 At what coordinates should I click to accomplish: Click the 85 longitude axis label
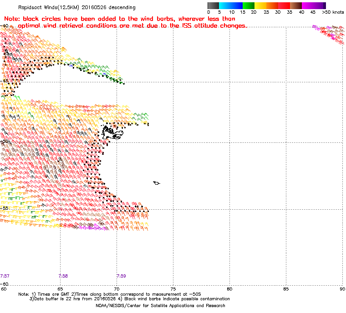click(x=286, y=289)
